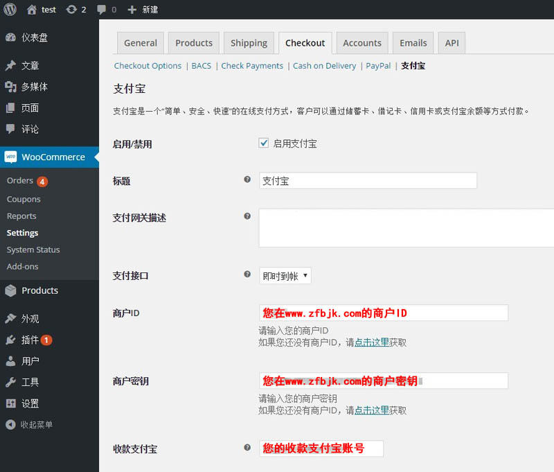The image size is (554, 472).
Task: Click the Orders count badge 4
Action: pyautogui.click(x=42, y=182)
